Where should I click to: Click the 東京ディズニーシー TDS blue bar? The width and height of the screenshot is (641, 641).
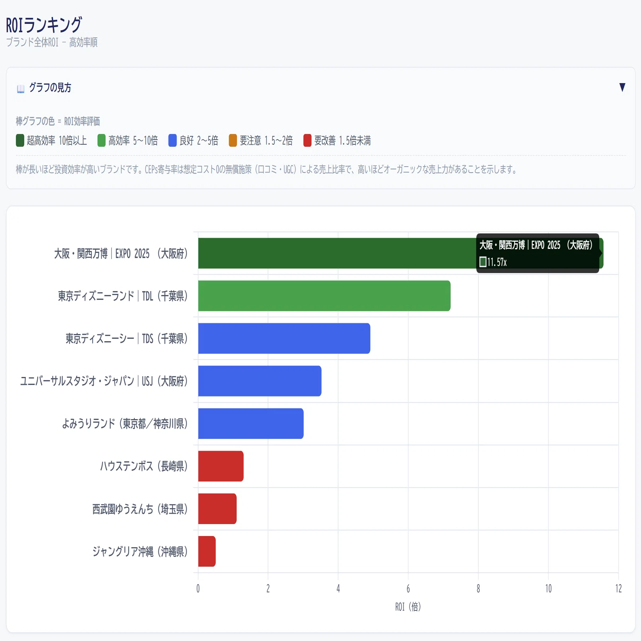click(x=284, y=338)
